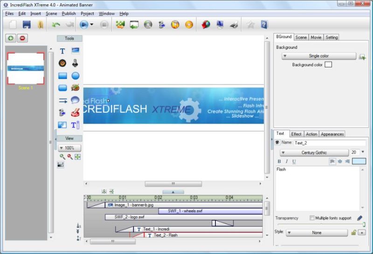The width and height of the screenshot is (373, 254).
Task: Open the Publish menu
Action: click(69, 13)
